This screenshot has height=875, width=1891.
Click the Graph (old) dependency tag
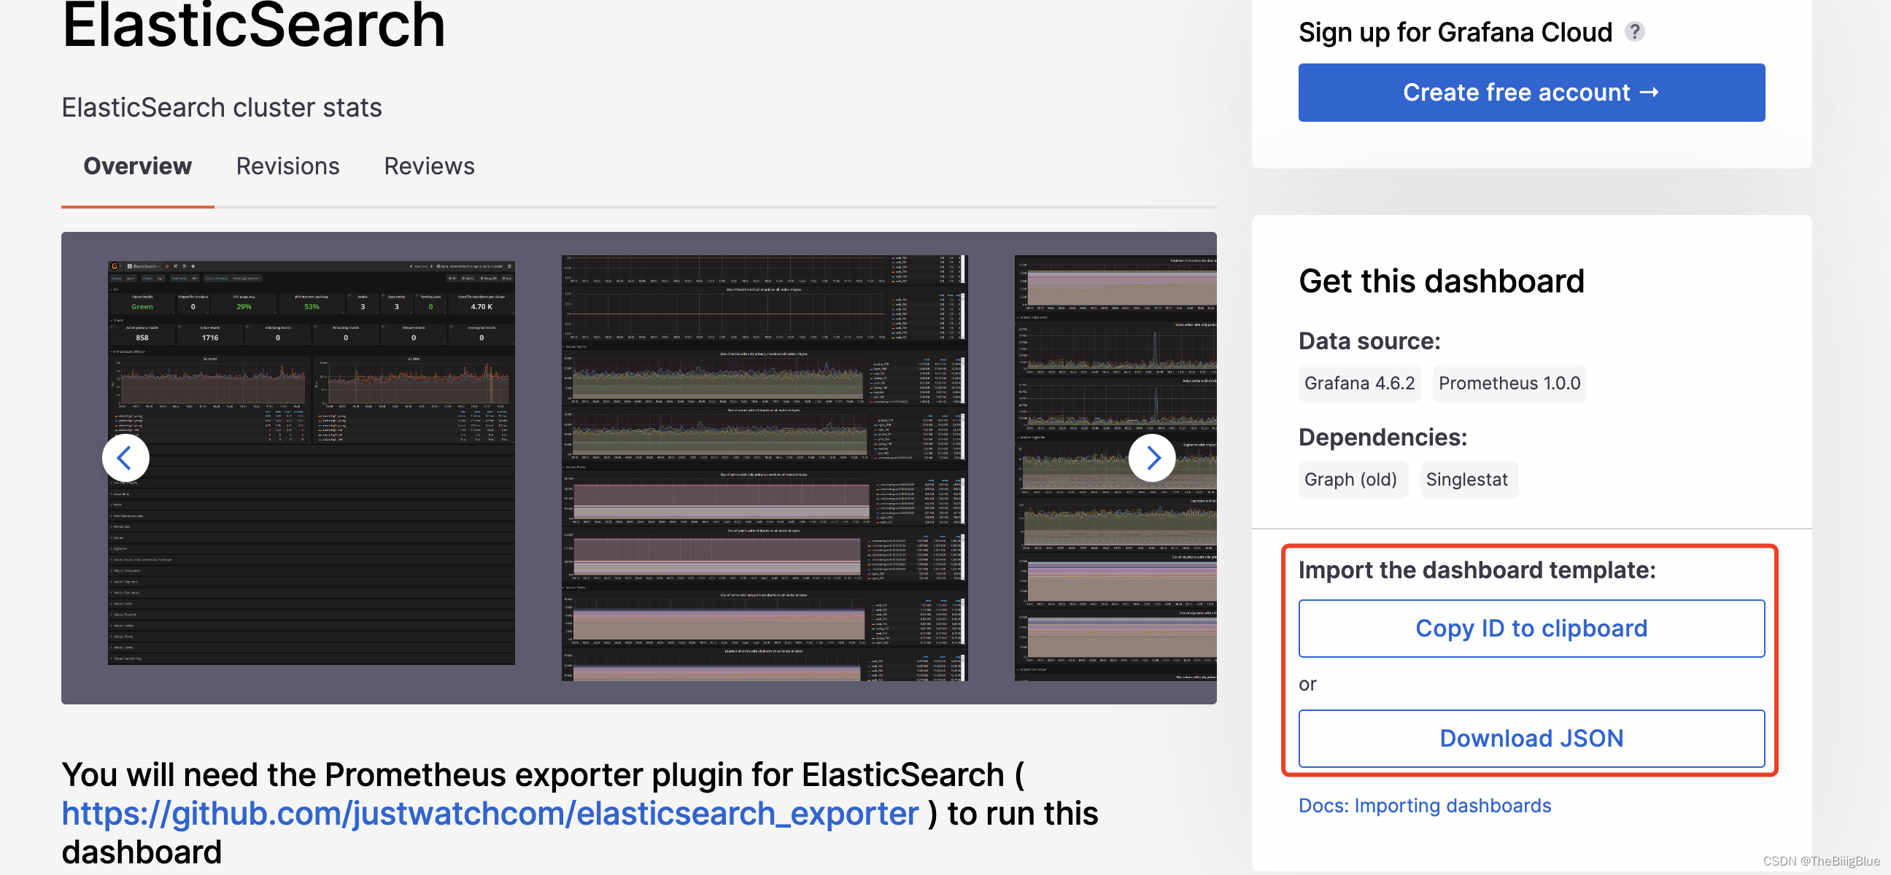point(1352,479)
